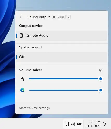The image size is (111, 129).
Task: Click the speaker volume tray icon
Action: [x=73, y=124]
